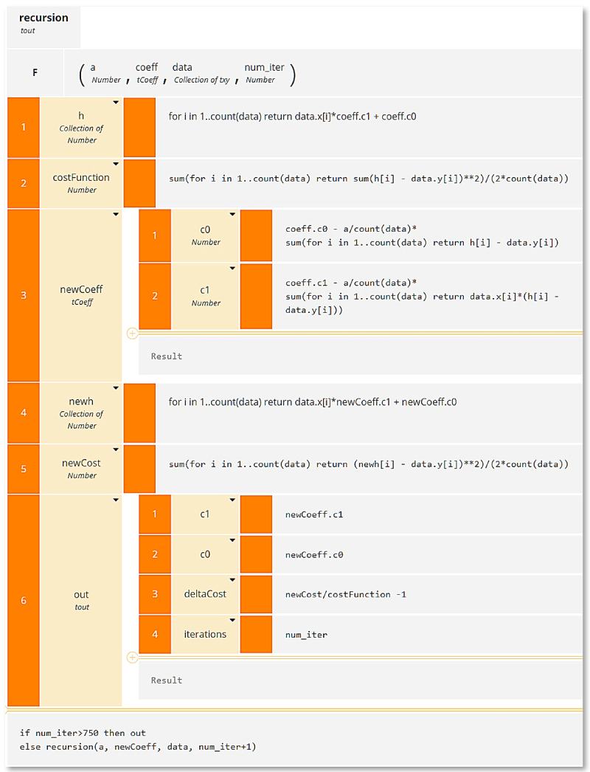The image size is (590, 772).
Task: Click the F function kind cell
Action: (35, 72)
